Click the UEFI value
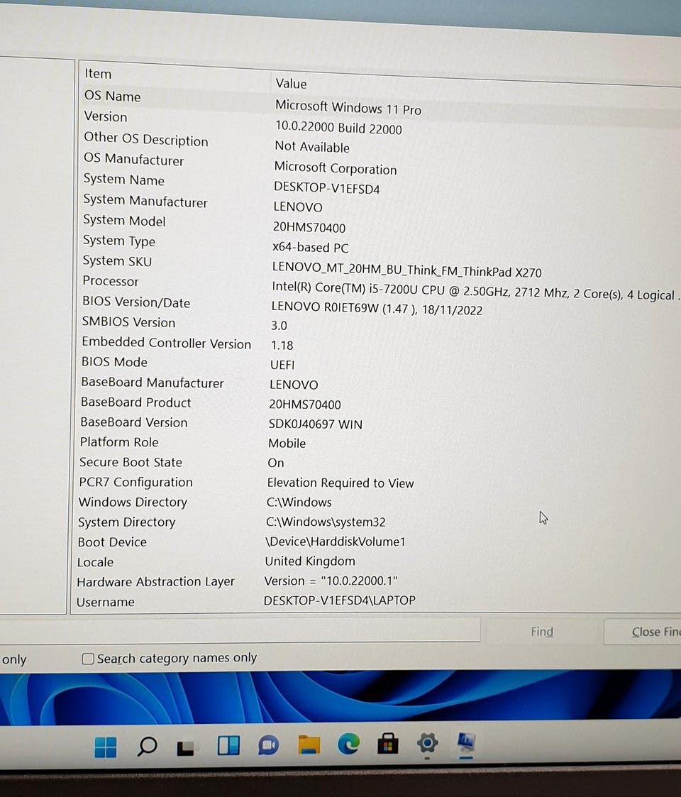The height and width of the screenshot is (797, 681). [x=282, y=365]
